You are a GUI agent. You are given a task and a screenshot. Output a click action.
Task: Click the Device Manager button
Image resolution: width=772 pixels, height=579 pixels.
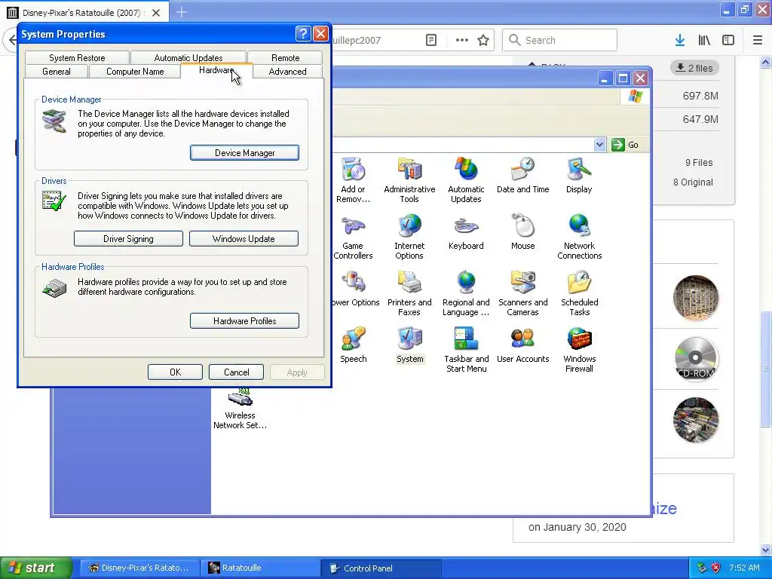tap(244, 152)
